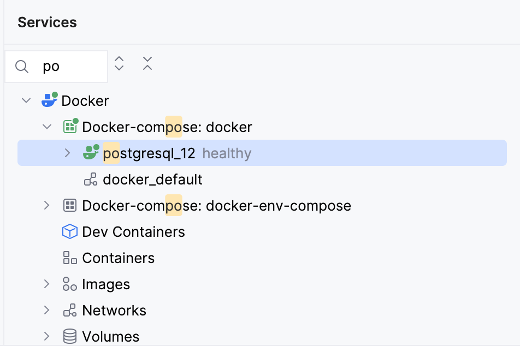The height and width of the screenshot is (346, 520).
Task: Collapse the Docker-compose: docker node
Action: [47, 127]
